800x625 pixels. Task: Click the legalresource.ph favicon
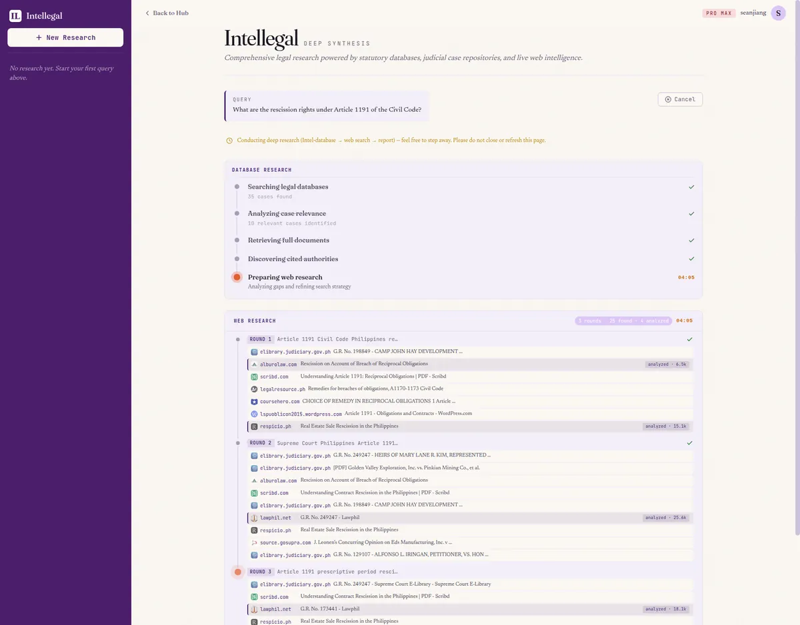tap(254, 388)
